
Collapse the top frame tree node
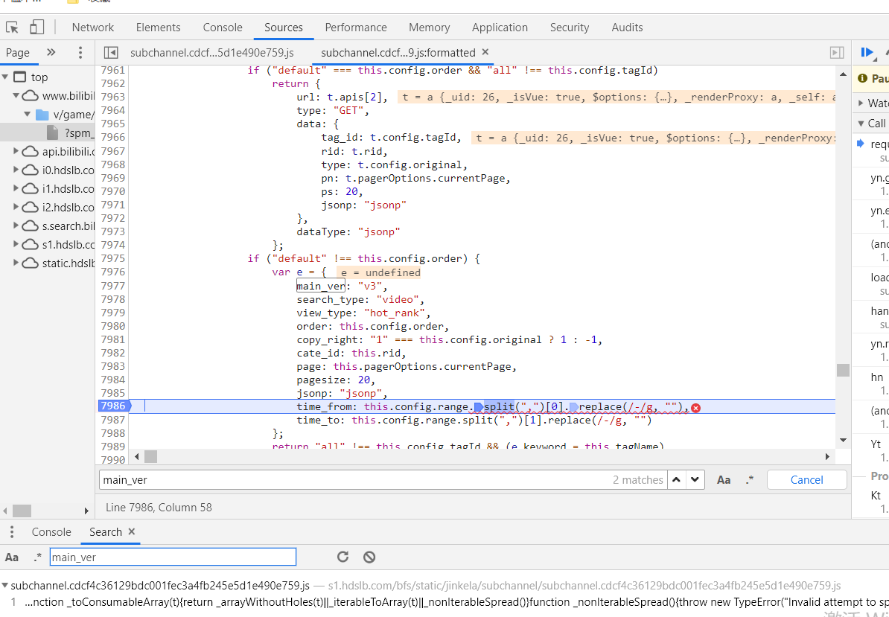(x=5, y=77)
